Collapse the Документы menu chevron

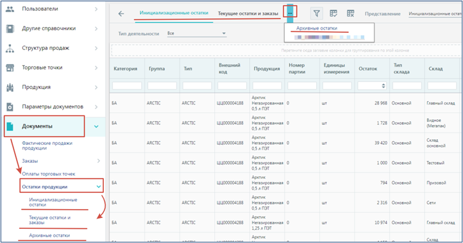[x=96, y=126]
